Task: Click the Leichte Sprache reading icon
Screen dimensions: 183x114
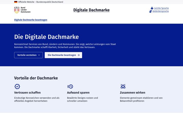Action: 152,8
